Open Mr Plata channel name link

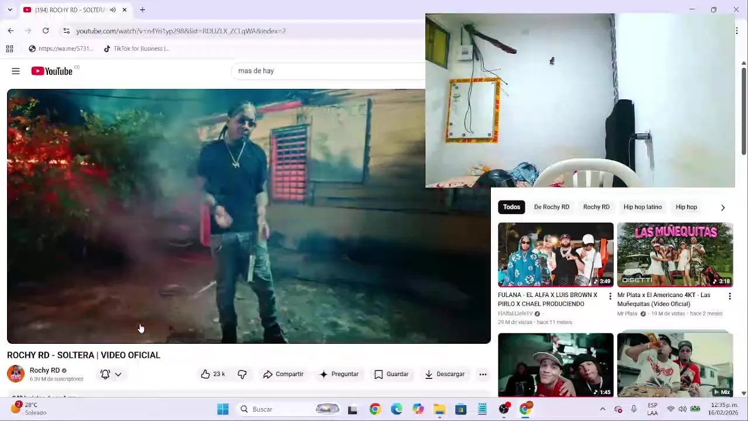click(x=627, y=313)
